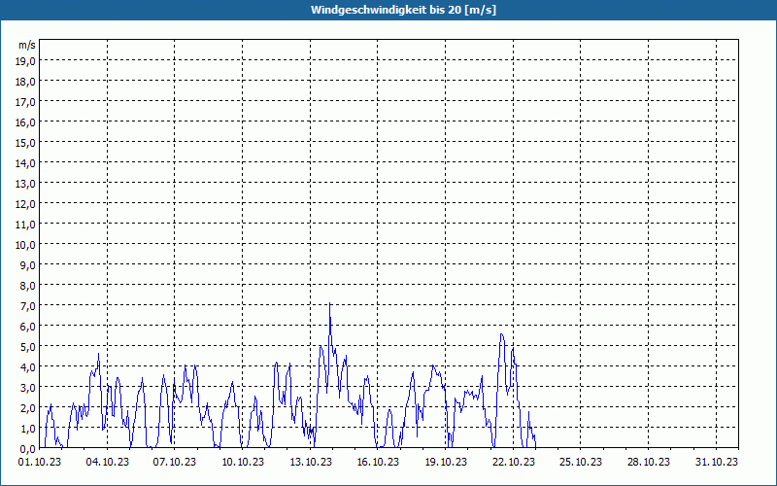Screen dimensions: 777x486
Task: Click the 31.10.23 date label
Action: click(717, 463)
